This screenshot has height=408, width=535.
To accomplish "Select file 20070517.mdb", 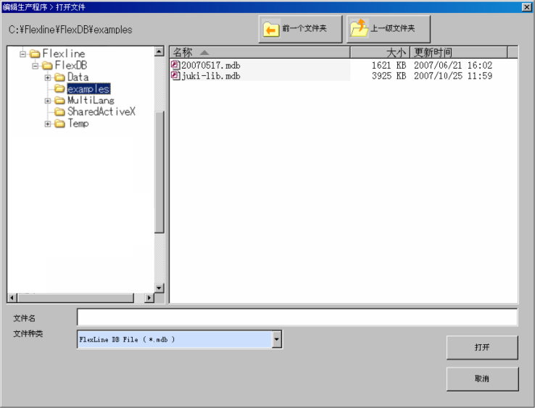I will [211, 65].
